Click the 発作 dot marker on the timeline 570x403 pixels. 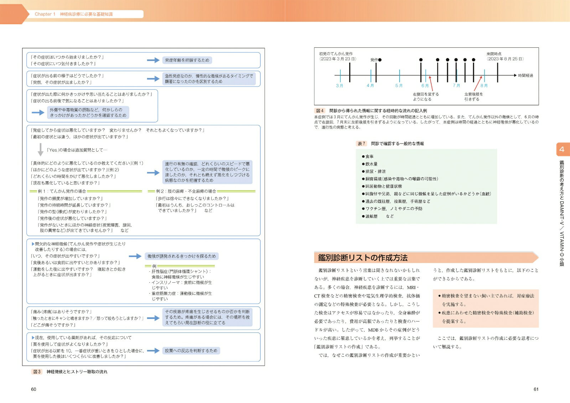coord(380,60)
